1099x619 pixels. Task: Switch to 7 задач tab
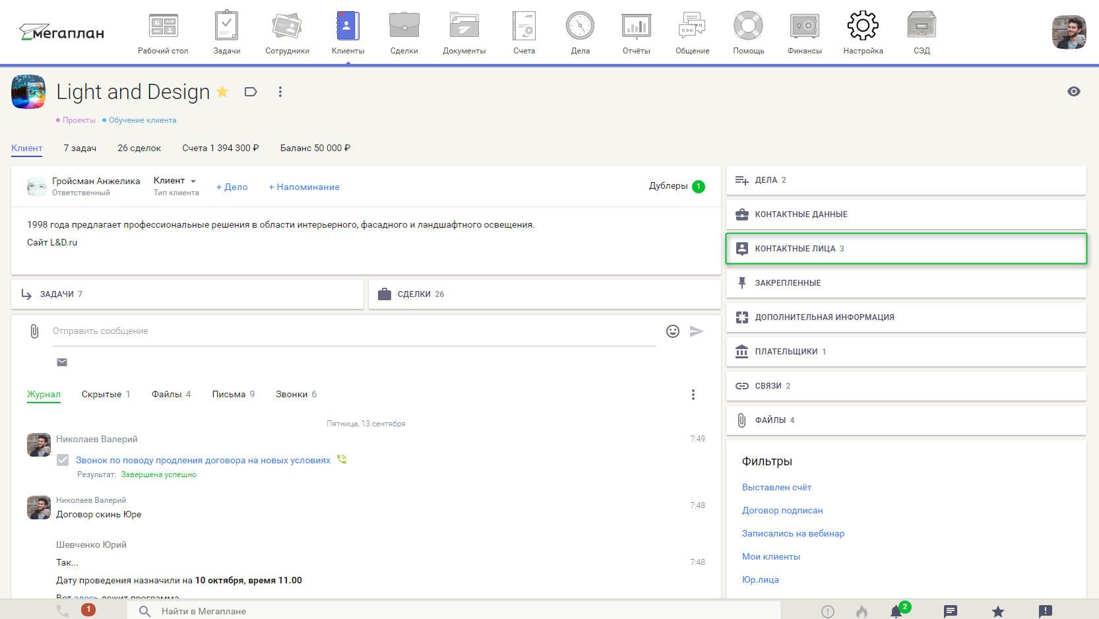[80, 148]
